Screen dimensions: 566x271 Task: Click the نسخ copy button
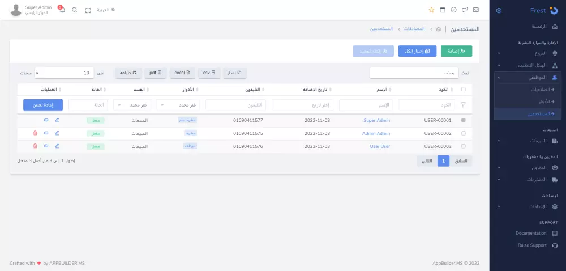pyautogui.click(x=235, y=73)
